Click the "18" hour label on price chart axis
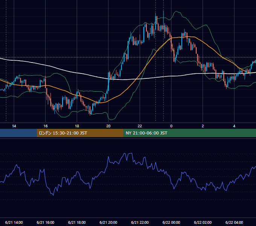The image size is (256, 226). (77, 126)
